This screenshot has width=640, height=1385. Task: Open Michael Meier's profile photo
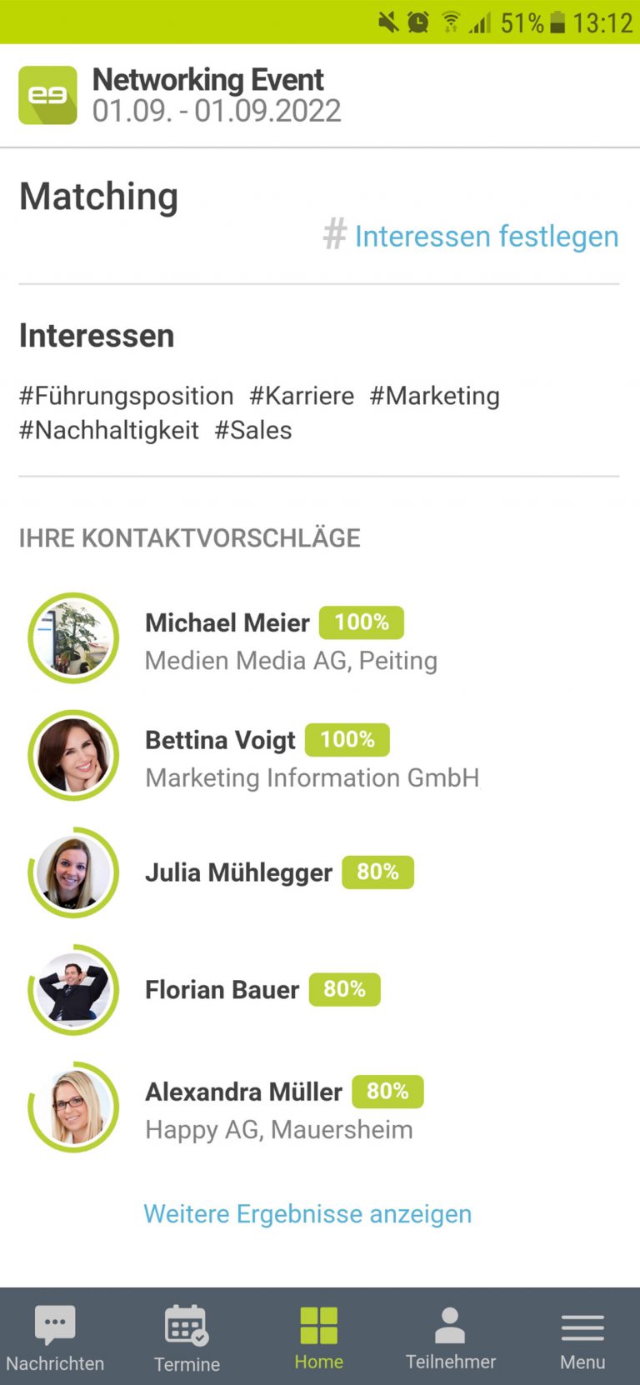[x=73, y=638]
